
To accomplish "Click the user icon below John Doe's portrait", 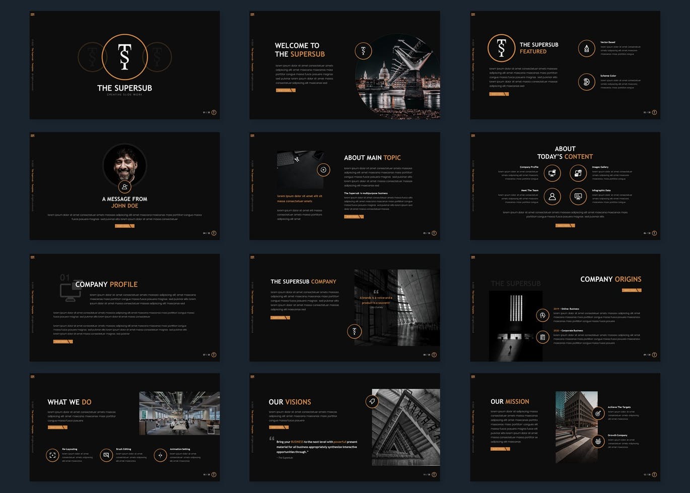I will point(124,187).
